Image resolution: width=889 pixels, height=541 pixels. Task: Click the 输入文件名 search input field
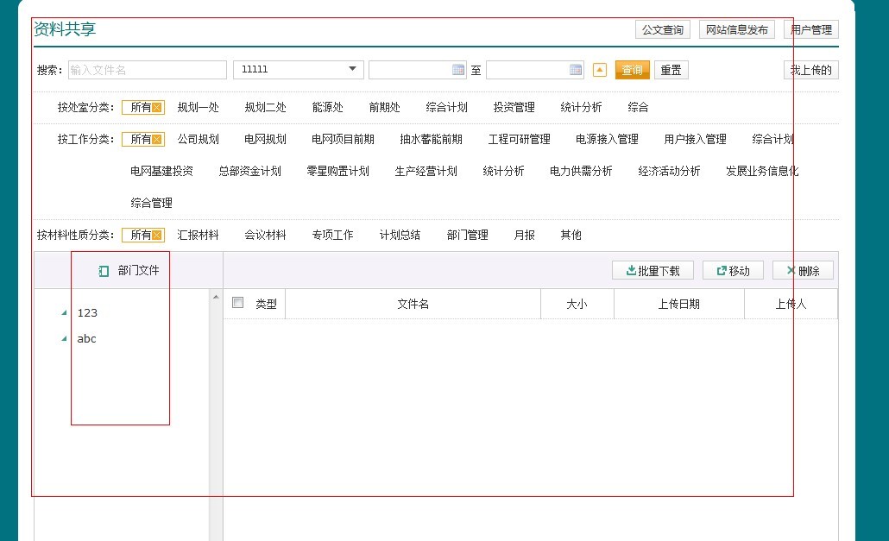pyautogui.click(x=147, y=70)
